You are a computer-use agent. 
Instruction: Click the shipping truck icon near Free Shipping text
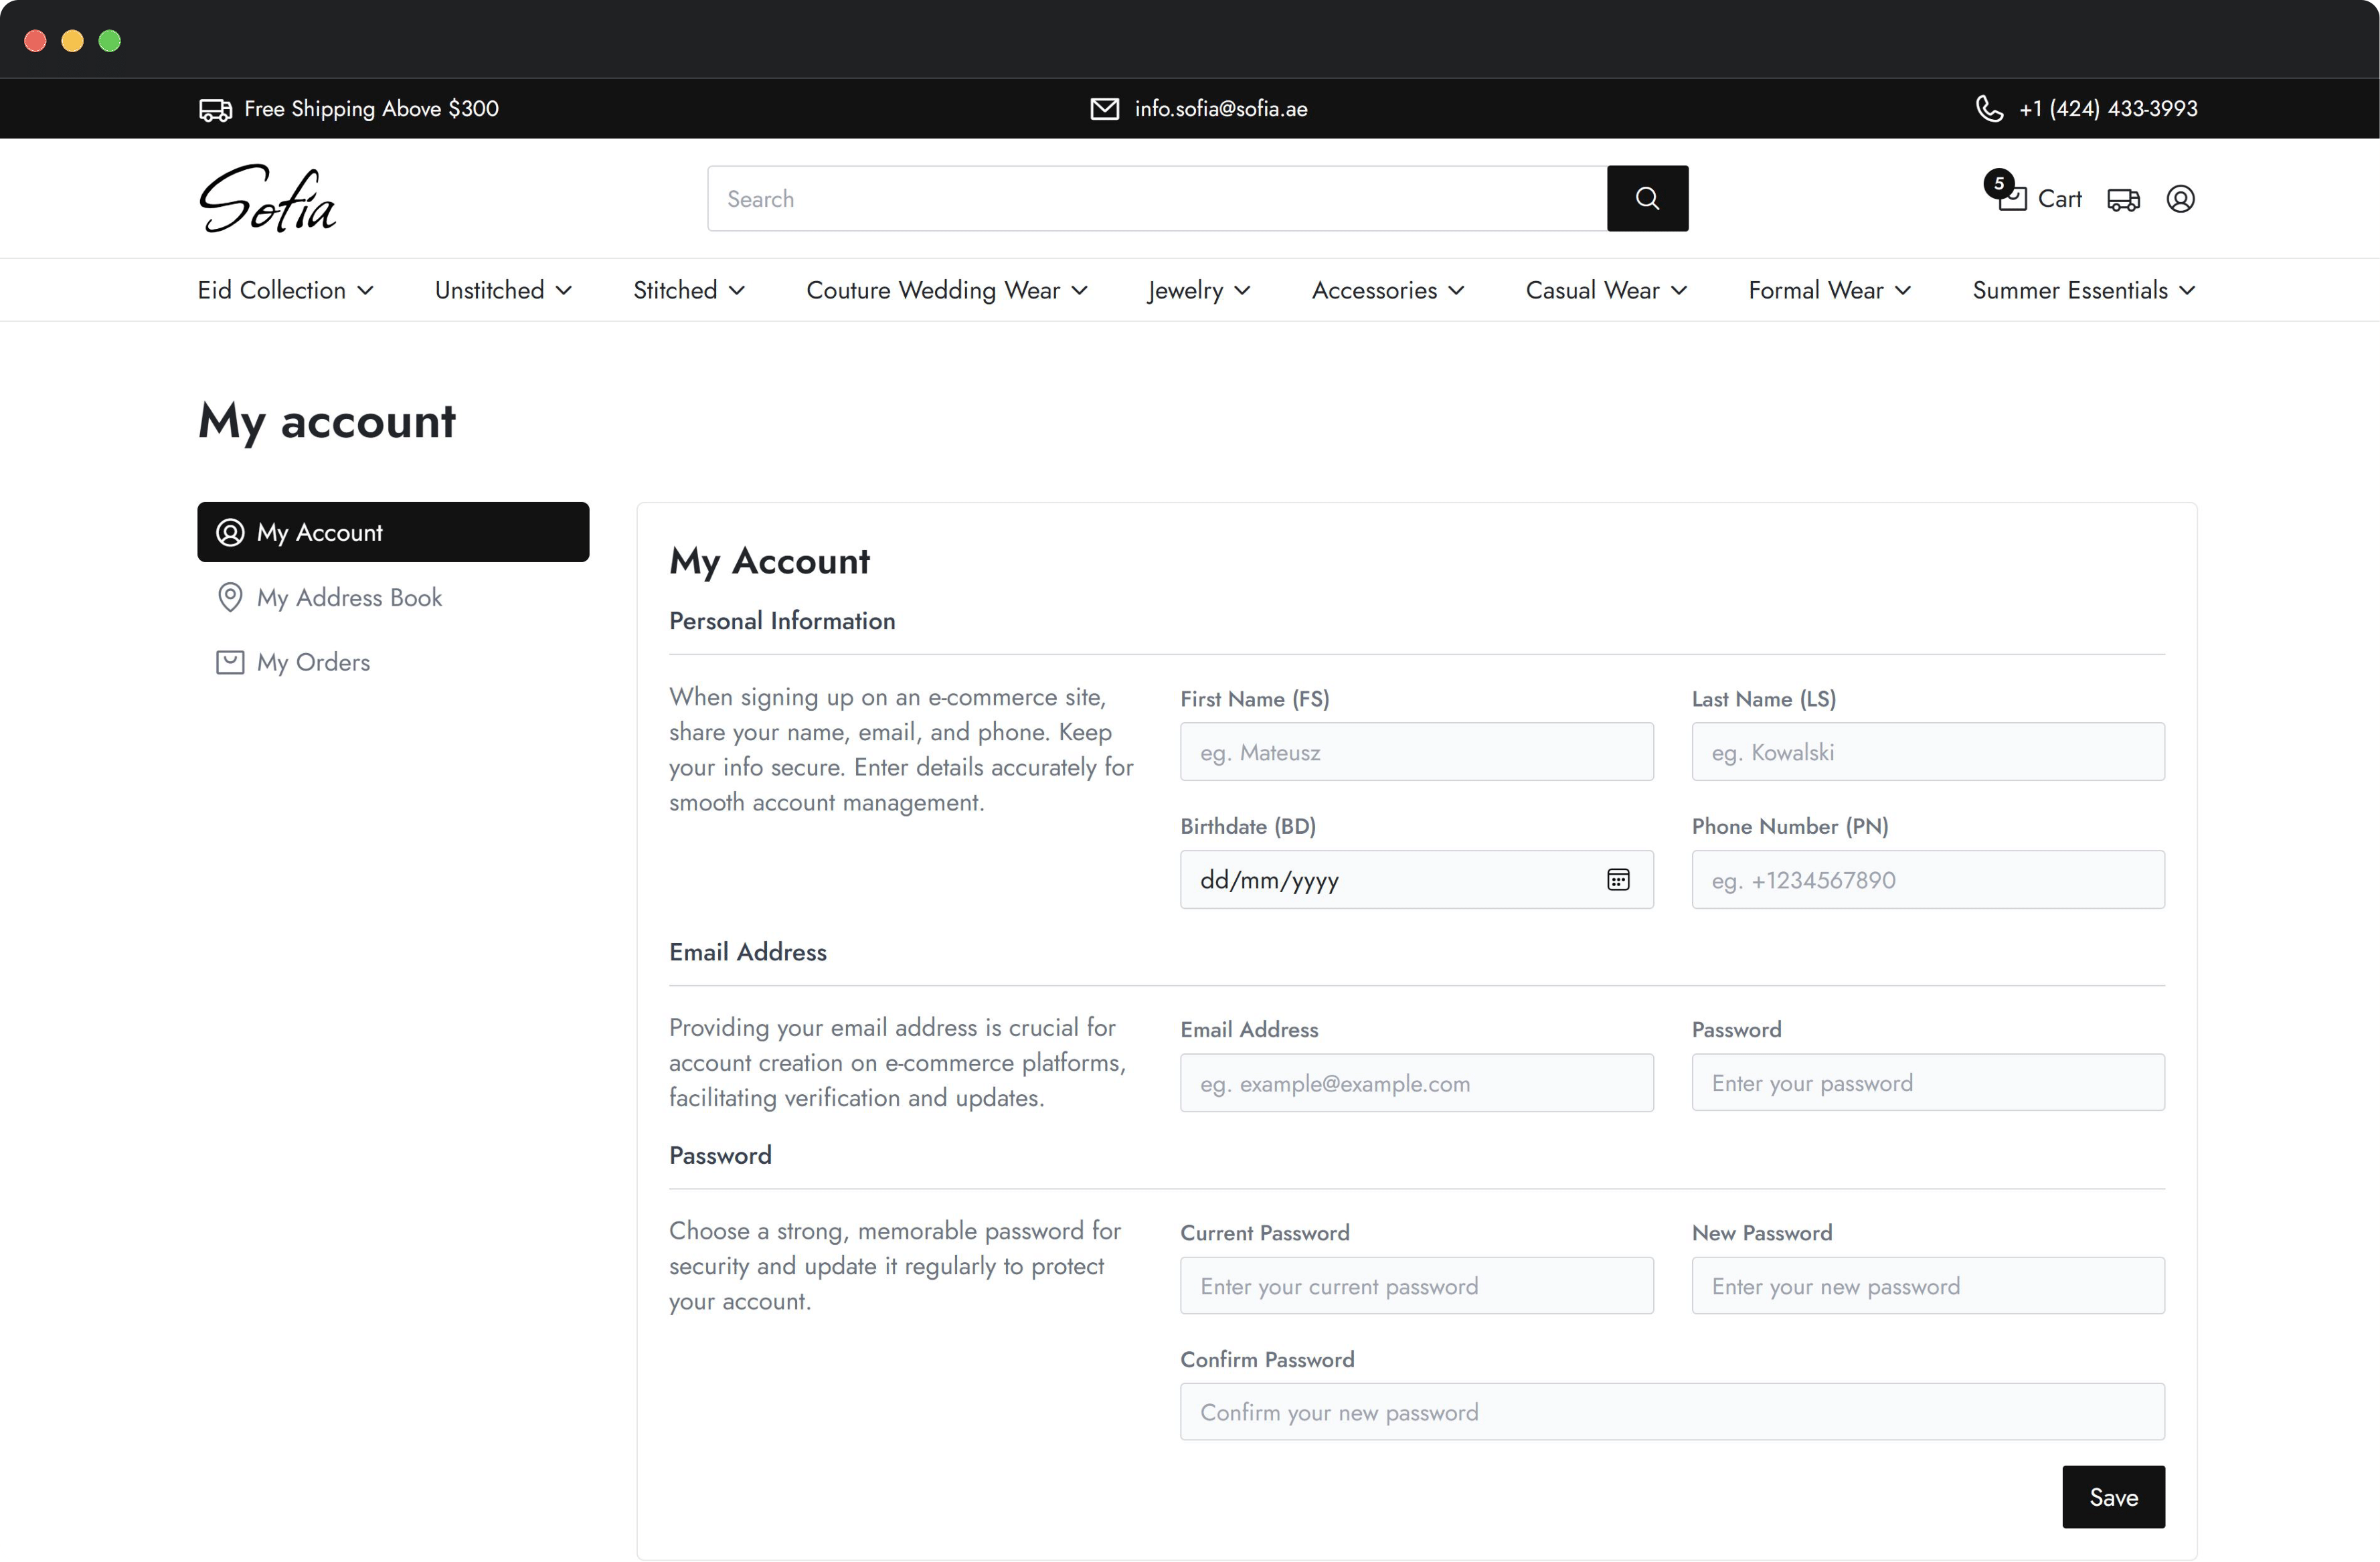pyautogui.click(x=215, y=109)
